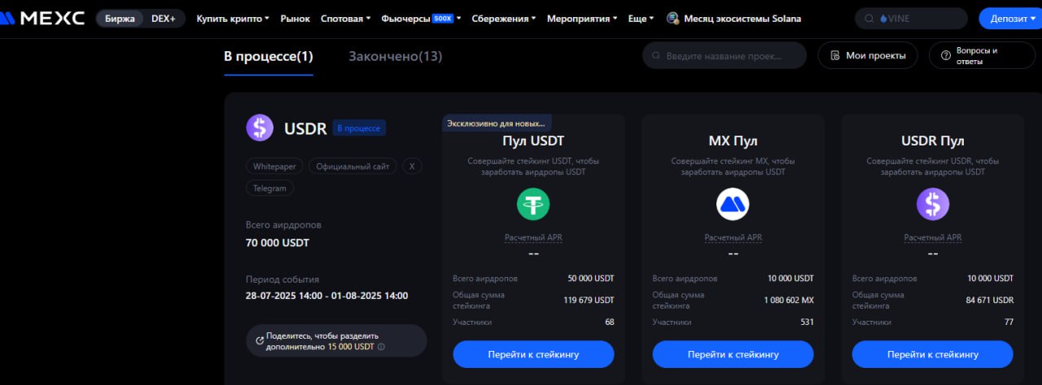The image size is (1042, 385).
Task: Open the Рынок menu item
Action: coord(295,18)
